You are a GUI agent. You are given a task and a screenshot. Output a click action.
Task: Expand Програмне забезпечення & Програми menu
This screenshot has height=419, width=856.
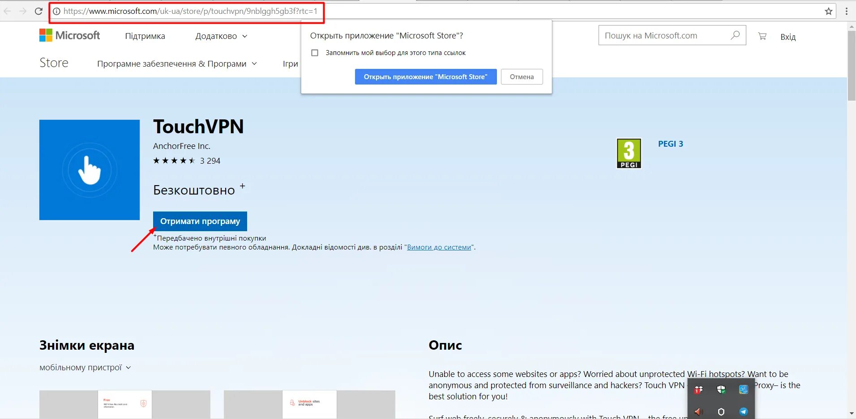point(177,64)
